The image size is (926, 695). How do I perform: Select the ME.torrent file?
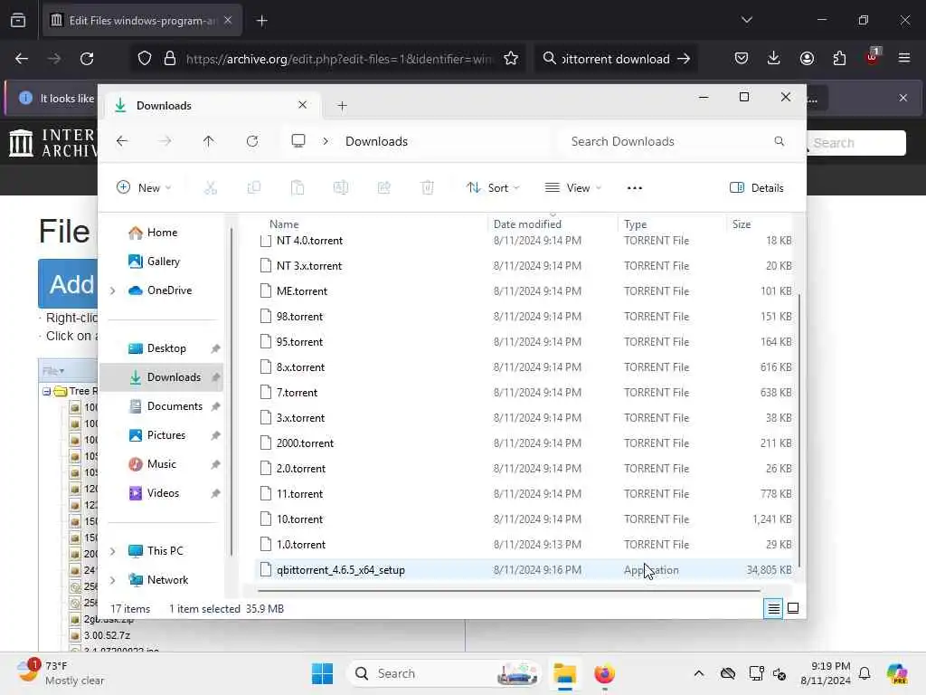pyautogui.click(x=525, y=291)
